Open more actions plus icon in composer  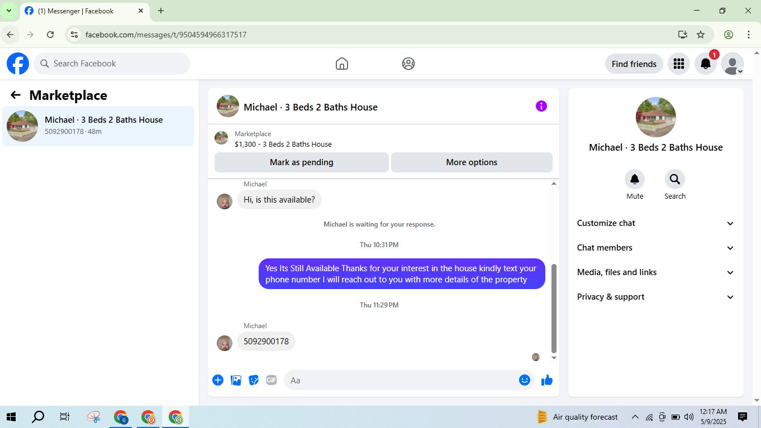point(218,380)
